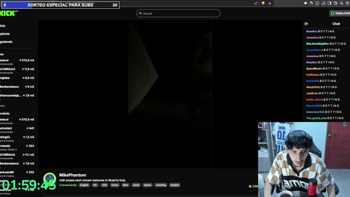Expand the sidebar 'más' show-more link

tap(2, 106)
